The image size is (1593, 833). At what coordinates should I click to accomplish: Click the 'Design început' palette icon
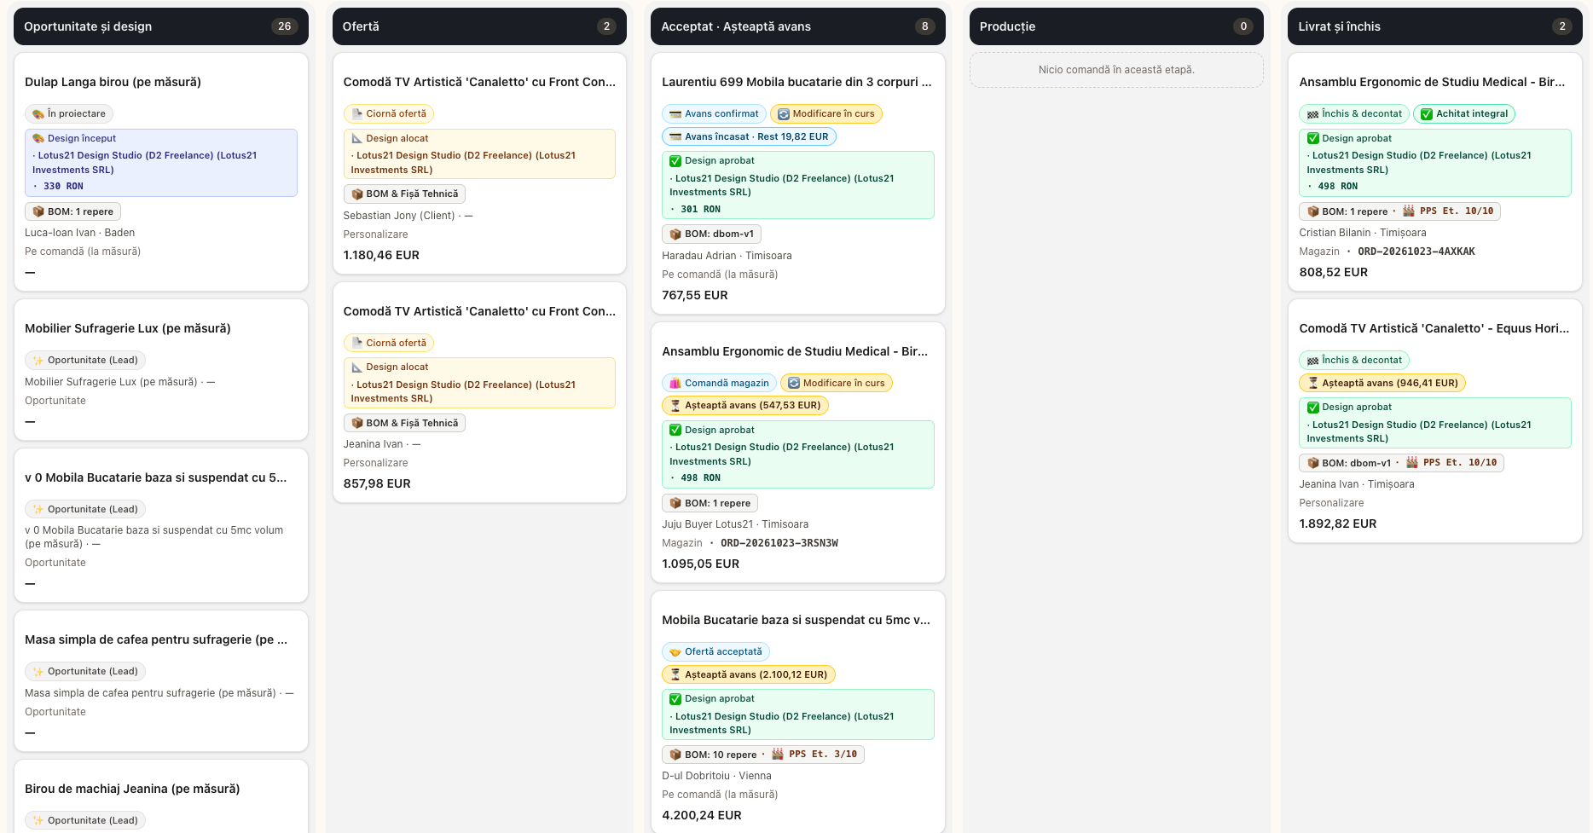pos(38,138)
